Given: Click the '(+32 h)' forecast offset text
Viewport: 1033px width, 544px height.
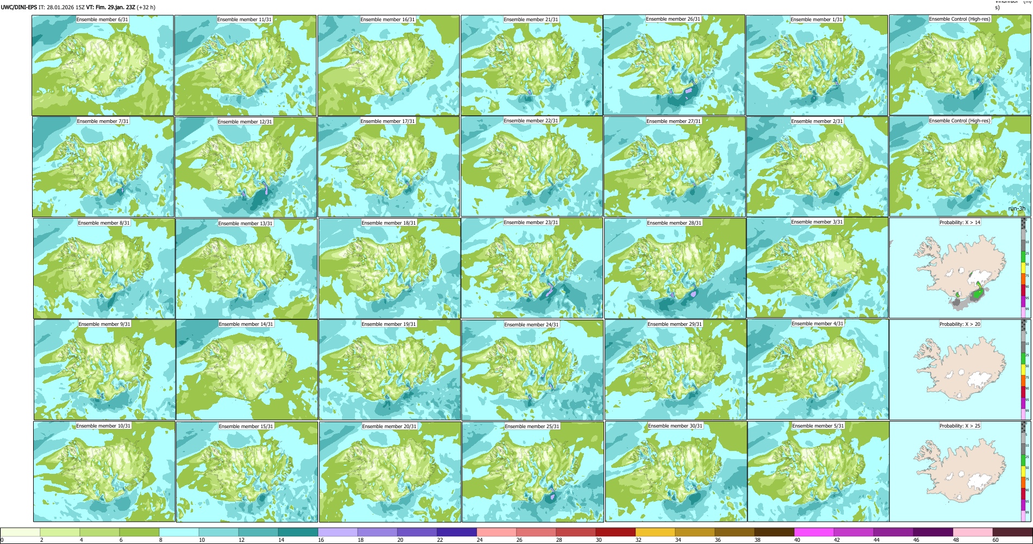Looking at the screenshot, I should [146, 8].
